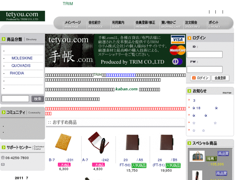The image size is (240, 180).
Task: Open the news item starting with 3
Action: click(194, 101)
